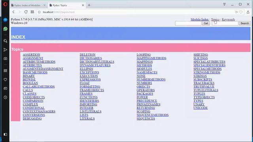The height and width of the screenshot is (142, 253).
Task: Open the Topics header link
Action: (215, 19)
